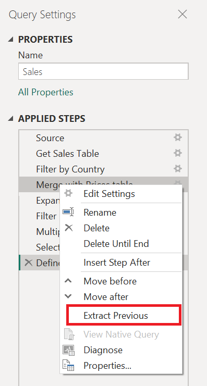Click the Move before up-arrow icon
The image size is (207, 386).
click(x=68, y=281)
